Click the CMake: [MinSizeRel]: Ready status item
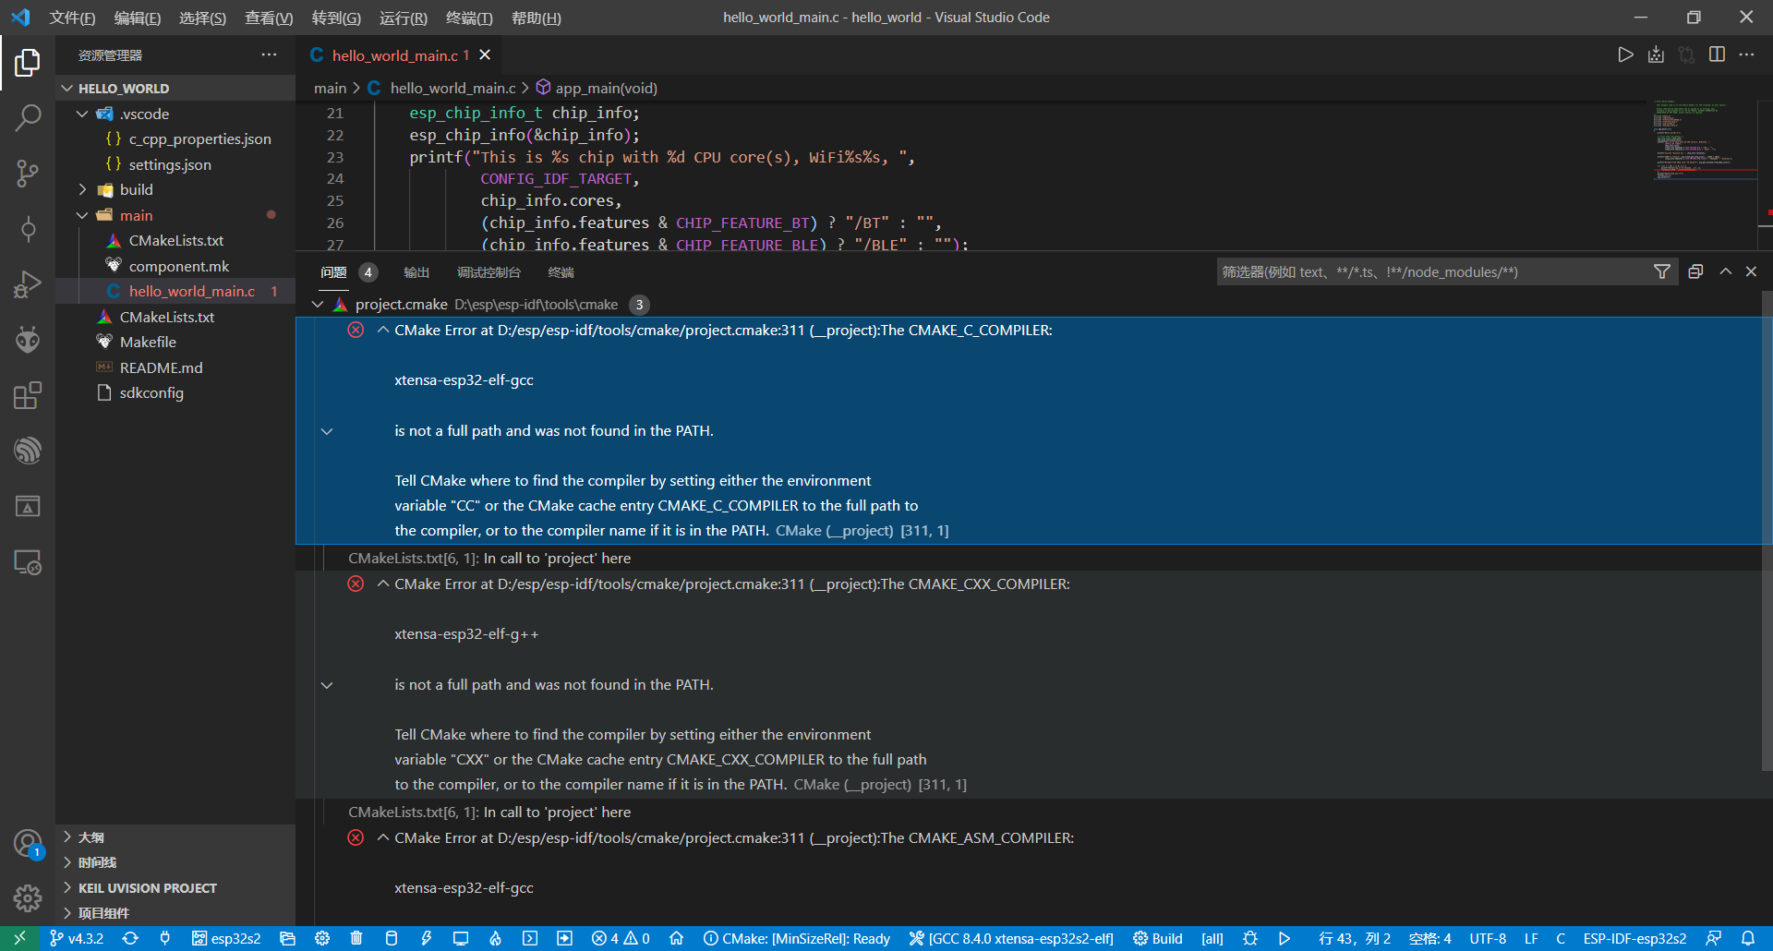 point(796,938)
